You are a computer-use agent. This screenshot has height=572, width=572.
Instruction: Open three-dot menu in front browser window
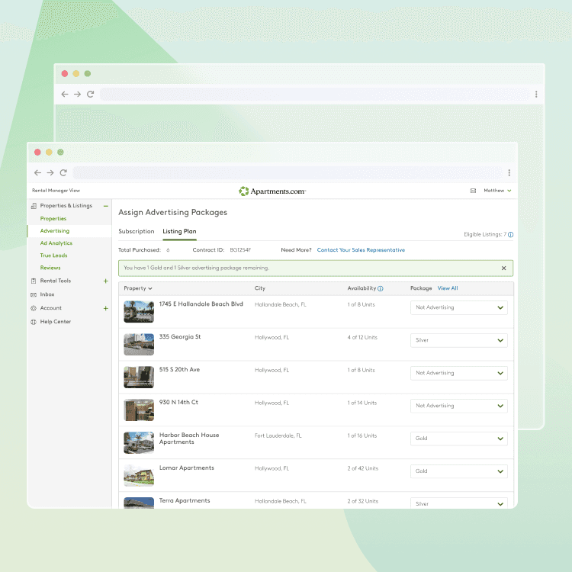coord(509,172)
